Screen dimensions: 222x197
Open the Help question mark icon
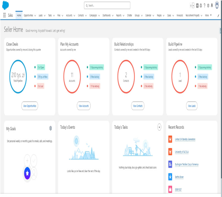pyautogui.click(x=205, y=6)
